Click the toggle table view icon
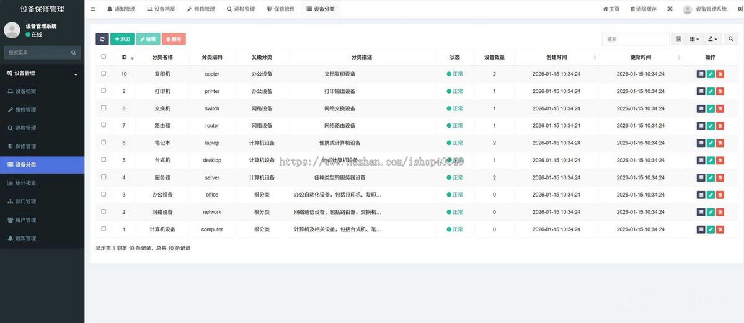Screen dimensions: 744x323 click(x=679, y=39)
